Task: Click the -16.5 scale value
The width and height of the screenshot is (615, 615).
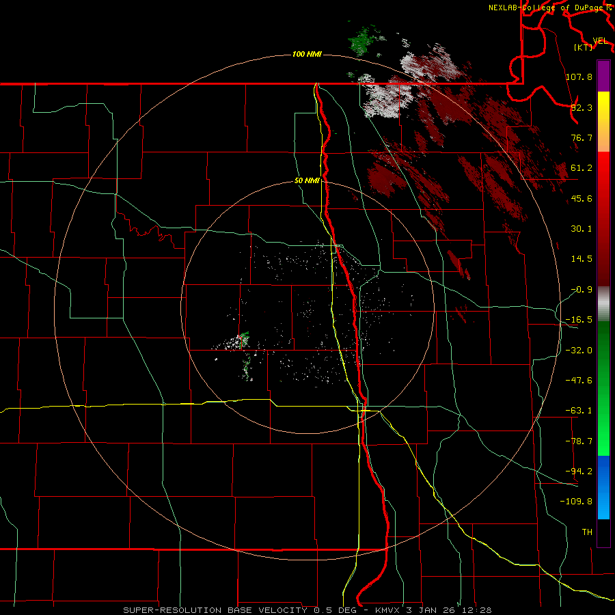Action: point(579,320)
